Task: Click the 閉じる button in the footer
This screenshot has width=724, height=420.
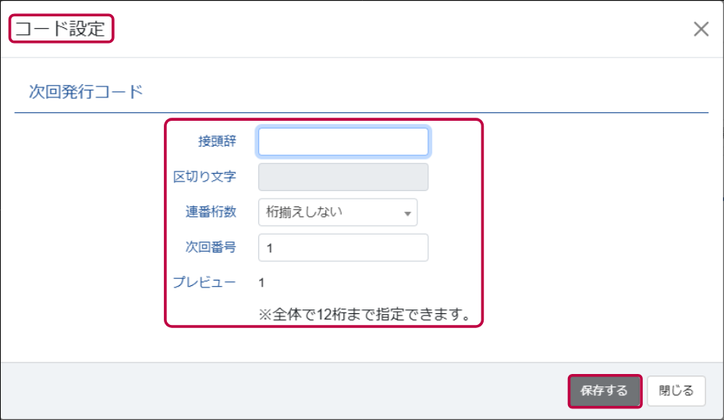Action: (676, 390)
